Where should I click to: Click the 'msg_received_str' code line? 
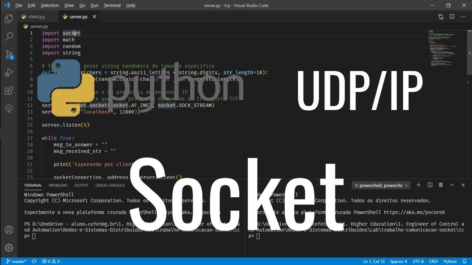tap(85, 152)
